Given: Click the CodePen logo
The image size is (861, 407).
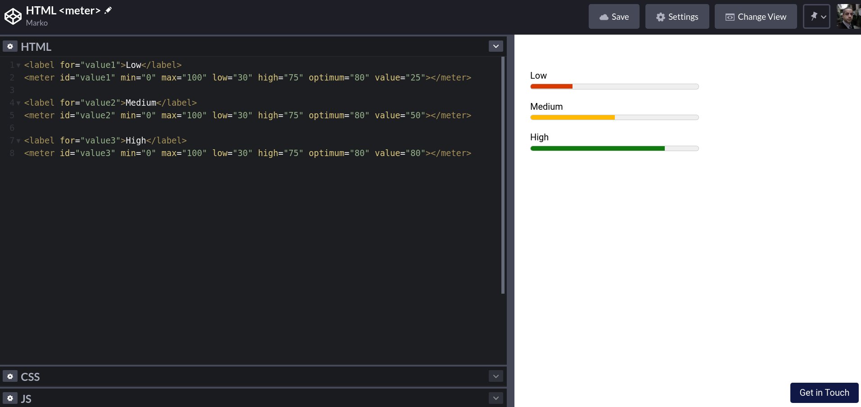Looking at the screenshot, I should (13, 16).
